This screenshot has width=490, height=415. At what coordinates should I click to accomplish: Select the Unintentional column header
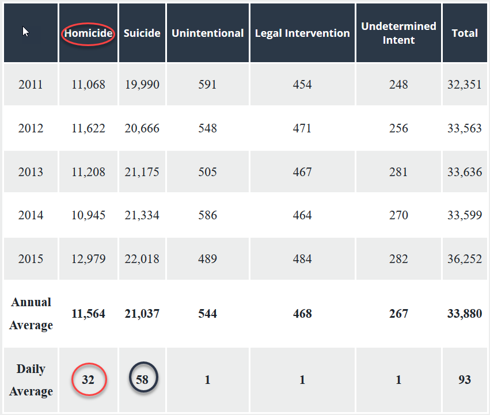coord(207,33)
